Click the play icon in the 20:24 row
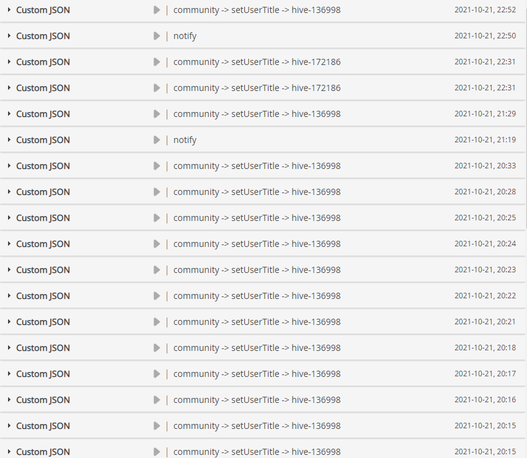 pos(156,244)
